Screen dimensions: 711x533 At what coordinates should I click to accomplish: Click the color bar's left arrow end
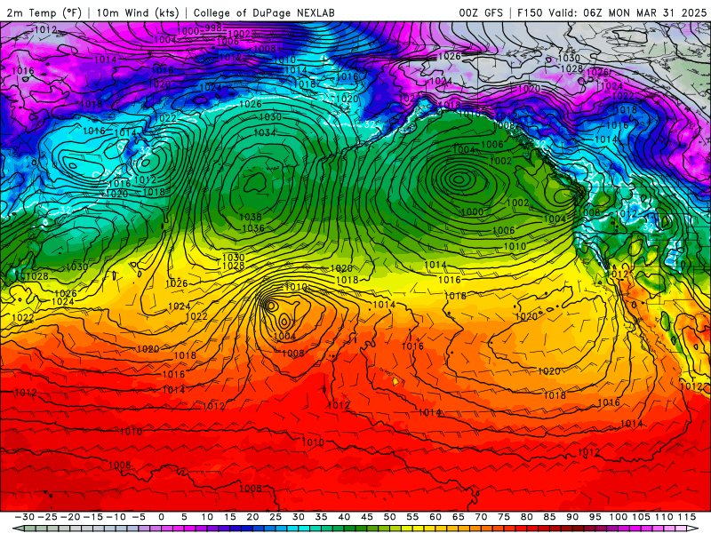pos(18,529)
